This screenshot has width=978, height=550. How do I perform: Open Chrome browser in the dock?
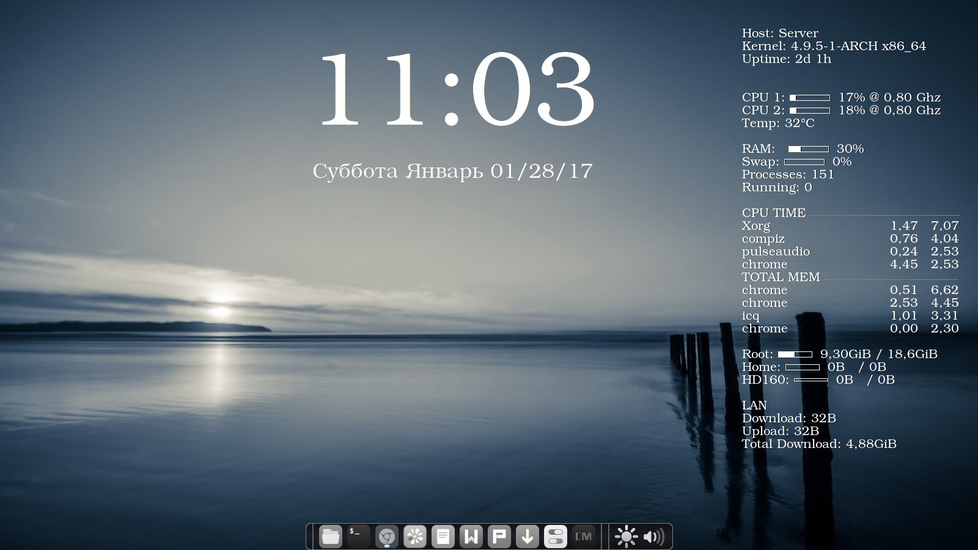387,537
